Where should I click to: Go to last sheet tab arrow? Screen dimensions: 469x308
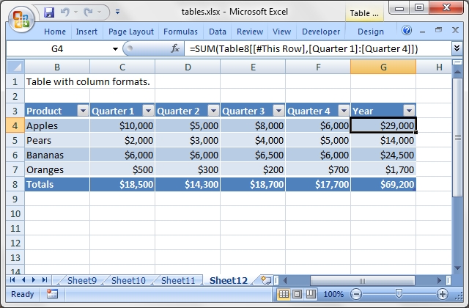point(45,280)
